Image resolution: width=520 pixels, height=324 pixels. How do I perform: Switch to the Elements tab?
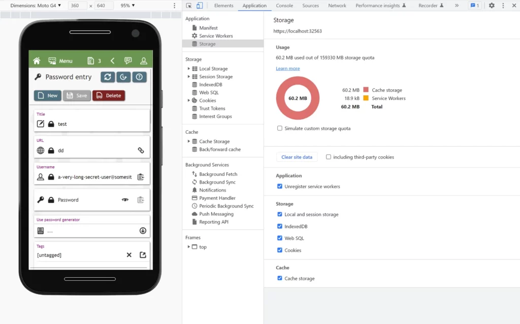(x=224, y=5)
